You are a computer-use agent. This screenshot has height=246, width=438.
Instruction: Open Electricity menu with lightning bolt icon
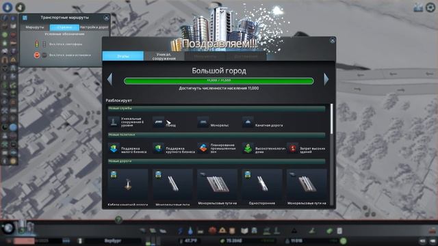(x=181, y=231)
